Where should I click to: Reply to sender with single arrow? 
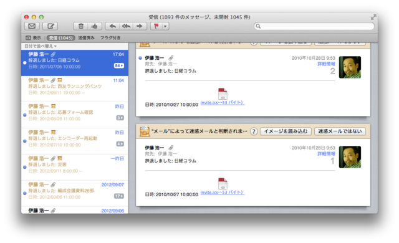point(112,26)
